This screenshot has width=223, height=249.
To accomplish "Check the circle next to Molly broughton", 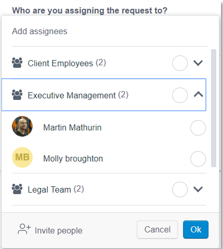I will click(x=198, y=159).
